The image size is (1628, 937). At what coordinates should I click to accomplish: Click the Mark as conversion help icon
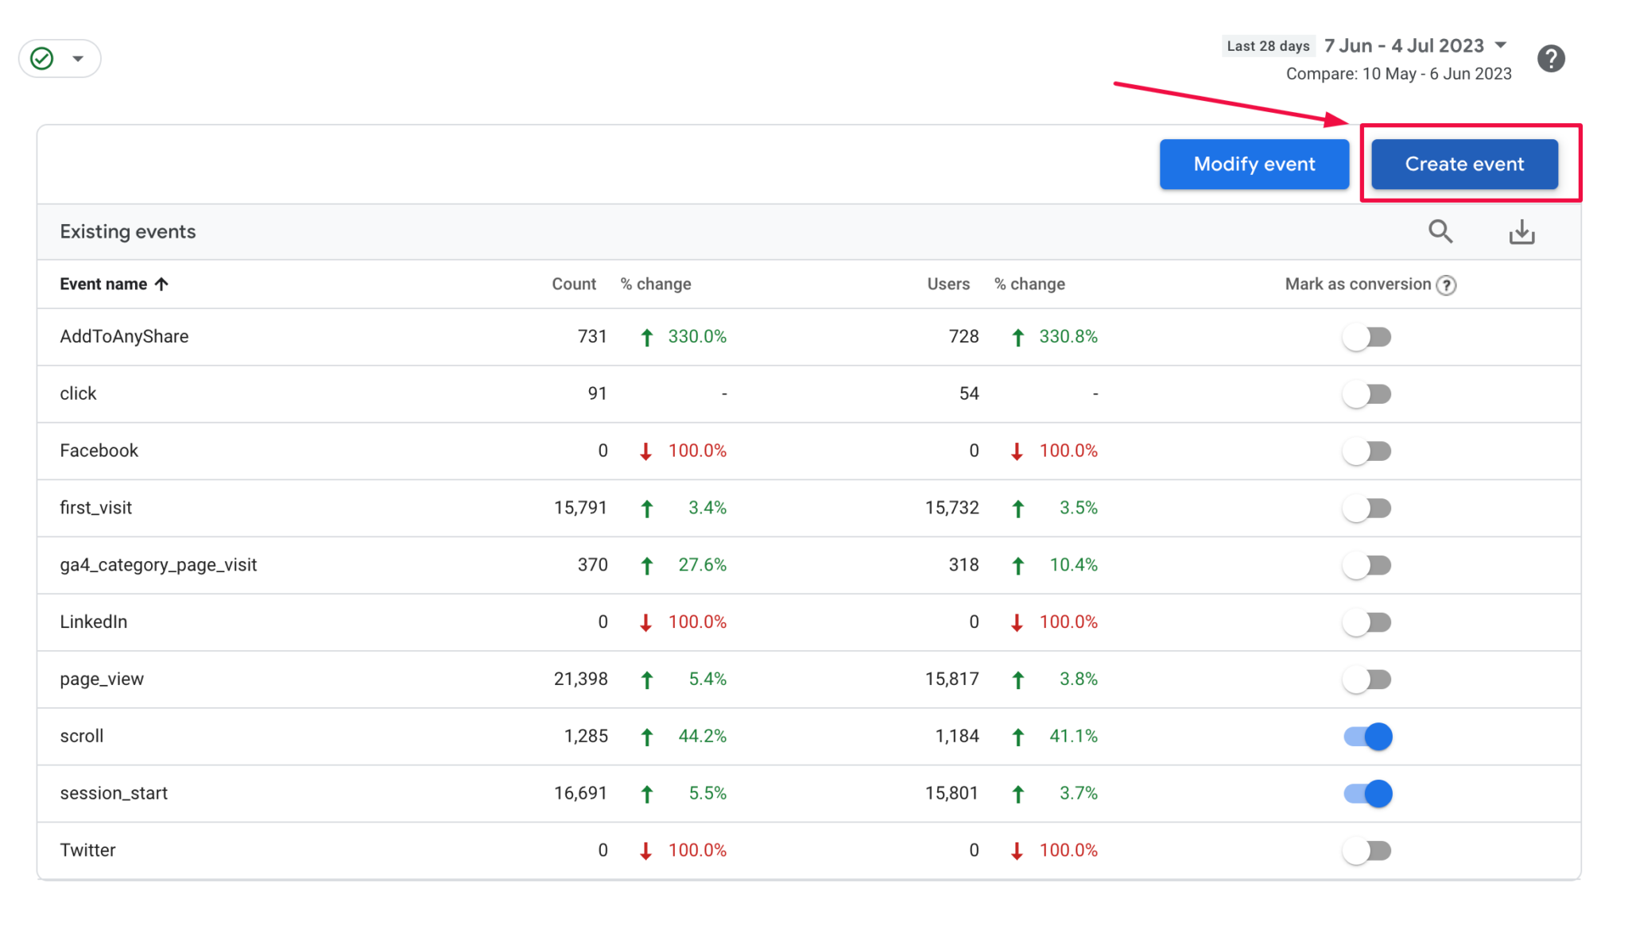pyautogui.click(x=1447, y=285)
